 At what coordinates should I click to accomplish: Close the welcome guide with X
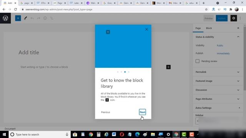(146, 29)
